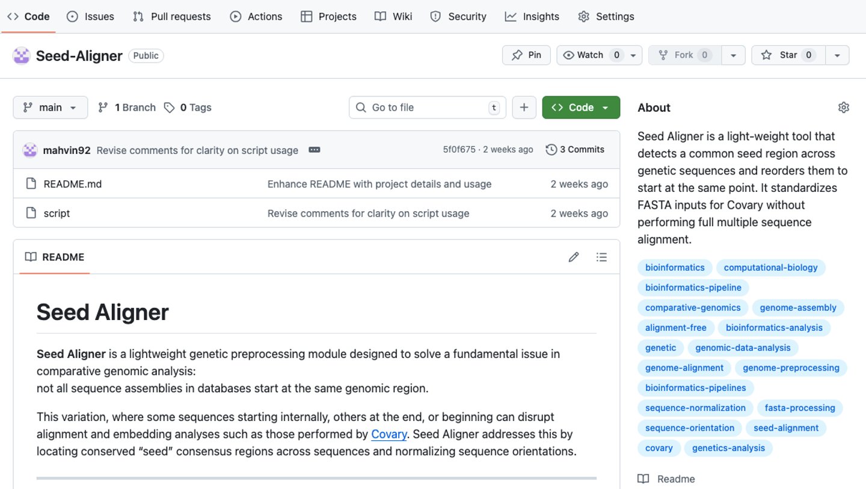Focus the Go to file search field

coord(428,108)
